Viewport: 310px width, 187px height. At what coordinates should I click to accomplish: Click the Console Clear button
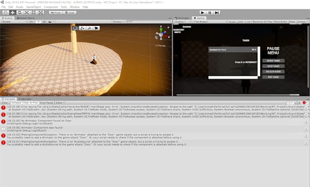pyautogui.click(x=5, y=103)
